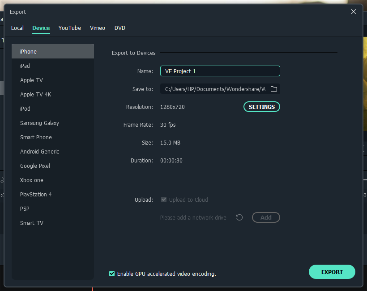Pick Xbox one in the device list

pos(32,180)
